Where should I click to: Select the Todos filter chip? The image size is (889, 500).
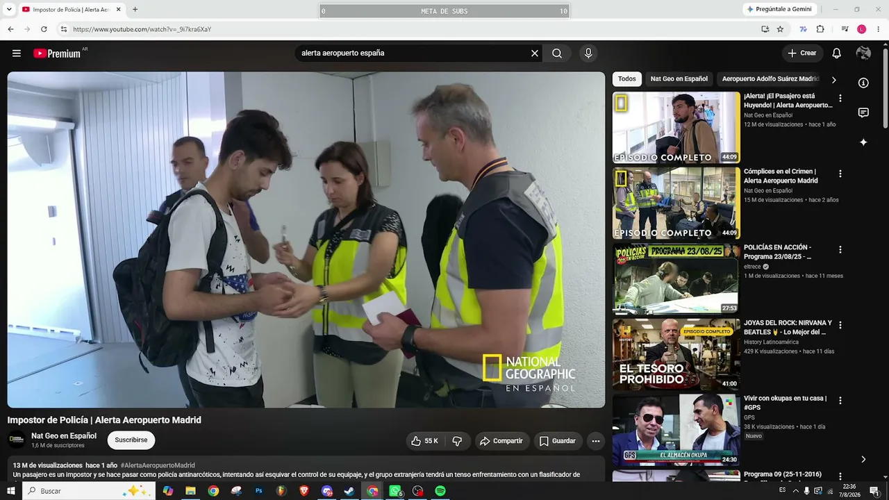point(627,79)
